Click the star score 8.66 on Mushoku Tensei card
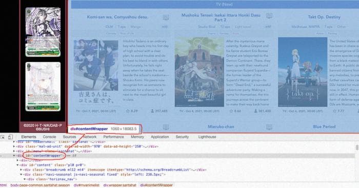The image size is (359, 188). (235, 111)
